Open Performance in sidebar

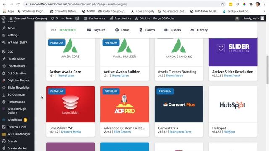(x=16, y=102)
